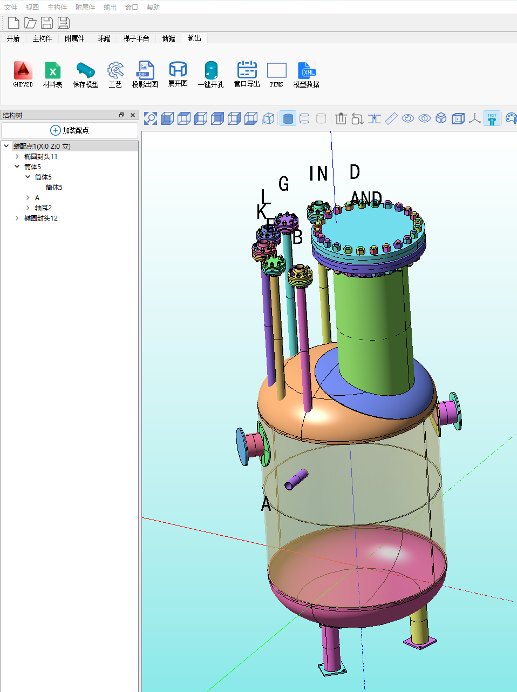Click the open package box icon
The image size is (517, 692).
click(441, 118)
